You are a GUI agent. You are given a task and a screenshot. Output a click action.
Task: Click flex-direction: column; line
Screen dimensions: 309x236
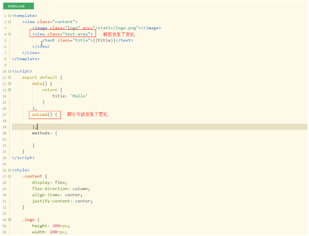[61, 189]
